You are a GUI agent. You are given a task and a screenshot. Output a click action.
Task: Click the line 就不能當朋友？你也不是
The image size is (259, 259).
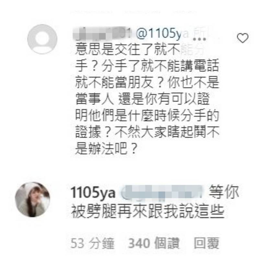[147, 82]
